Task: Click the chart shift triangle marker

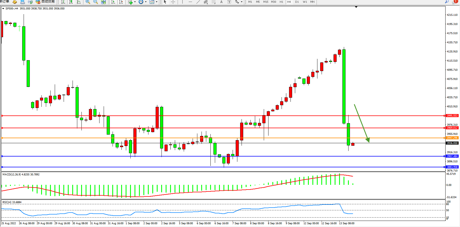Action: coord(356,7)
